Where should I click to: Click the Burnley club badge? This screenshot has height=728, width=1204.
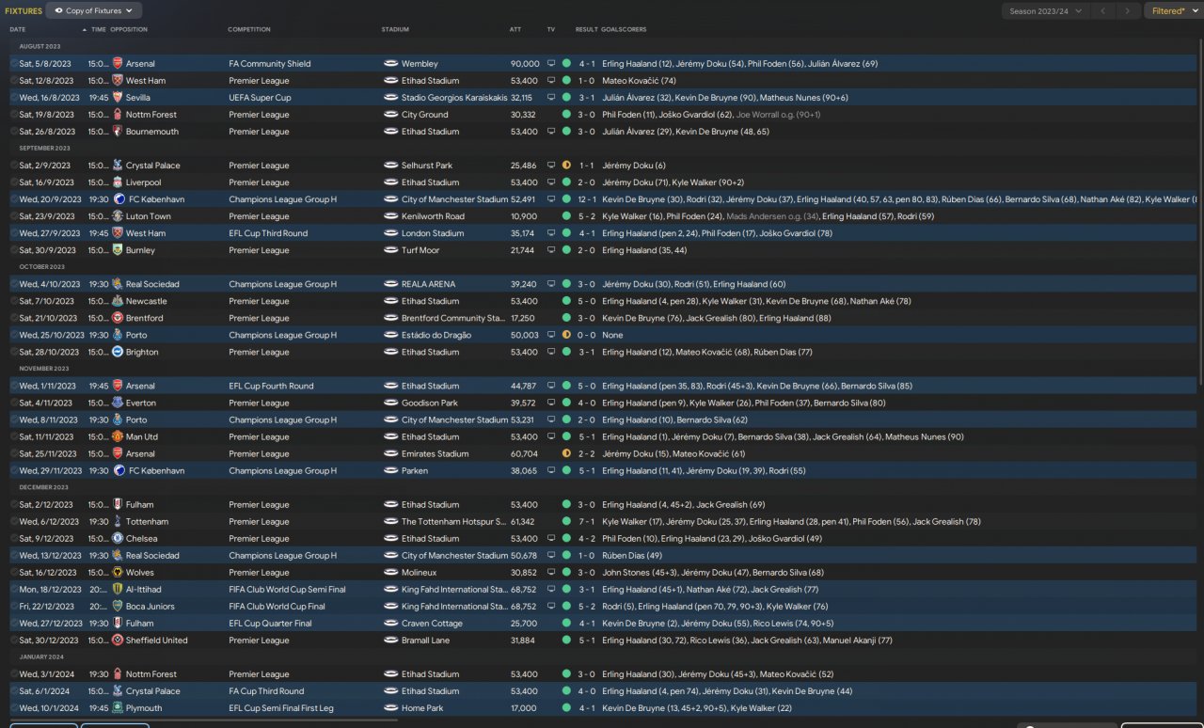118,250
